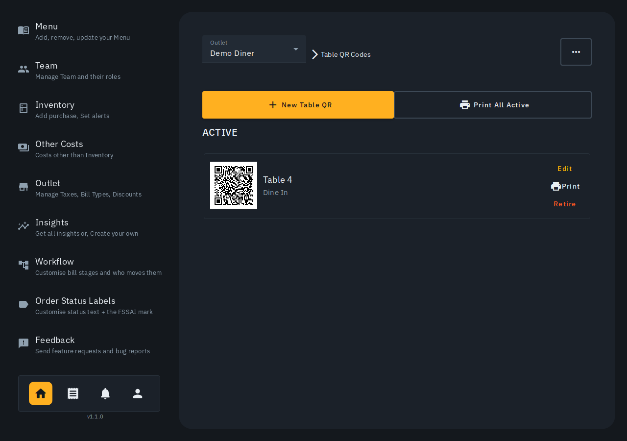Create a New Table QR
Viewport: 627px width, 441px height.
tap(298, 105)
